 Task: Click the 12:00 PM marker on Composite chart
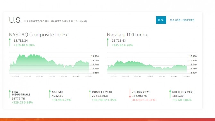pos(39,76)
